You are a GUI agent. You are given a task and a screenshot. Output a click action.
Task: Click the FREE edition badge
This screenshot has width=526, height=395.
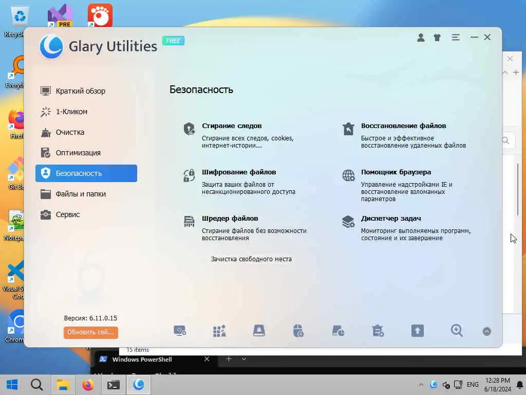(x=173, y=41)
